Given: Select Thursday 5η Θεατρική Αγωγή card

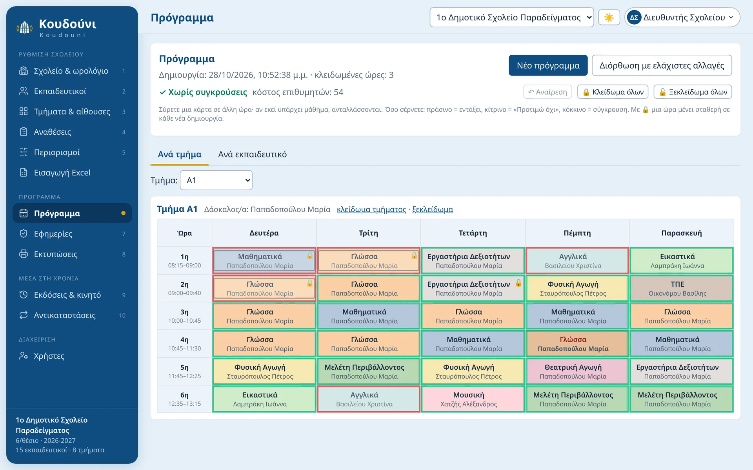Looking at the screenshot, I should coord(577,371).
